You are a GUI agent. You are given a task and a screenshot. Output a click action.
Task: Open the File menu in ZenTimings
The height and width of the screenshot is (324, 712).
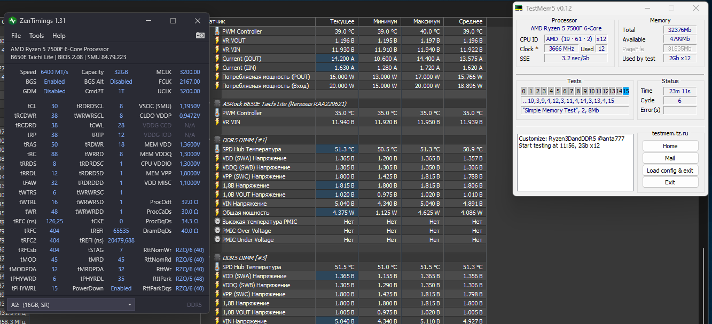[x=16, y=36]
